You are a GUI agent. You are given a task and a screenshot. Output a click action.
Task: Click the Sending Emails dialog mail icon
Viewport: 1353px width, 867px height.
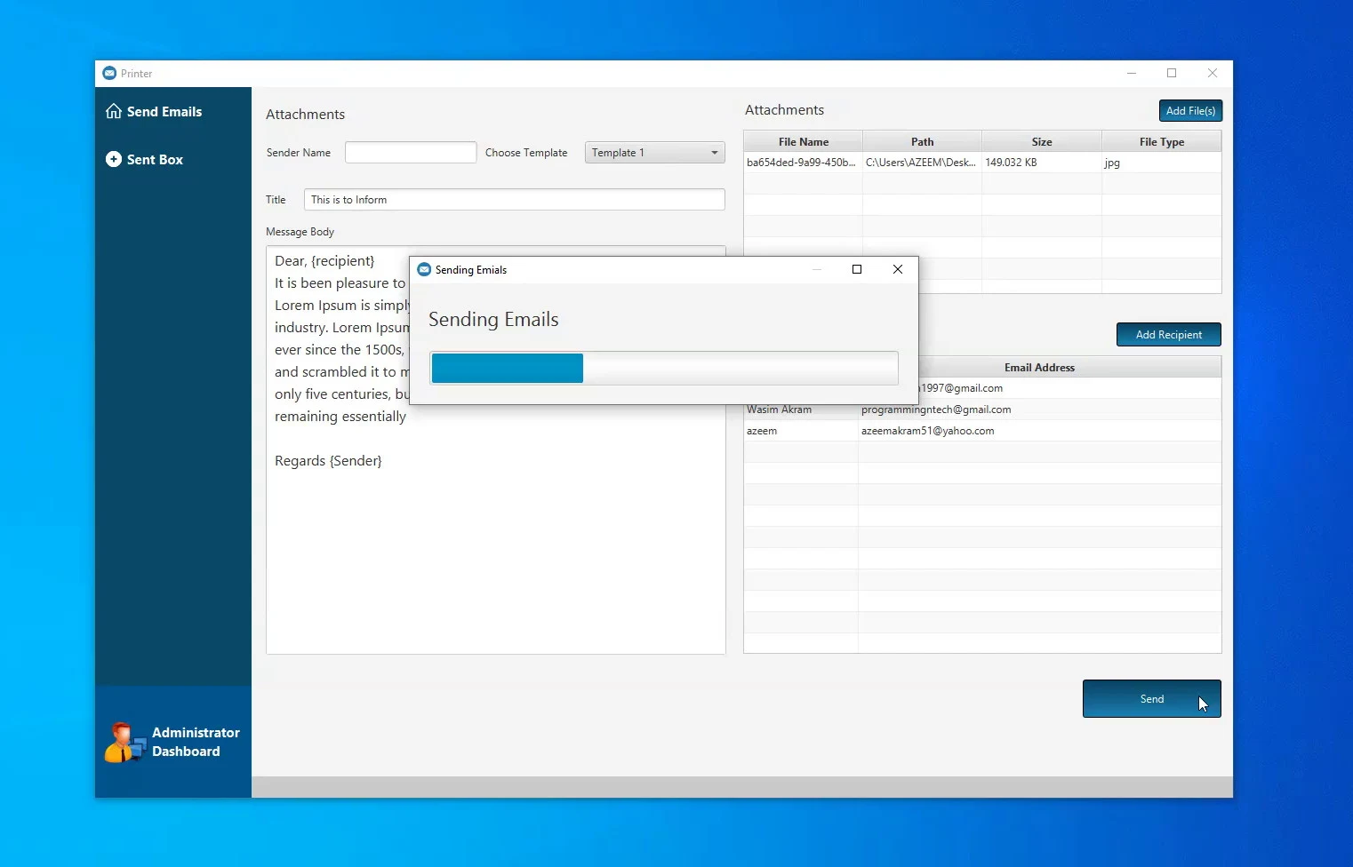pyautogui.click(x=424, y=270)
